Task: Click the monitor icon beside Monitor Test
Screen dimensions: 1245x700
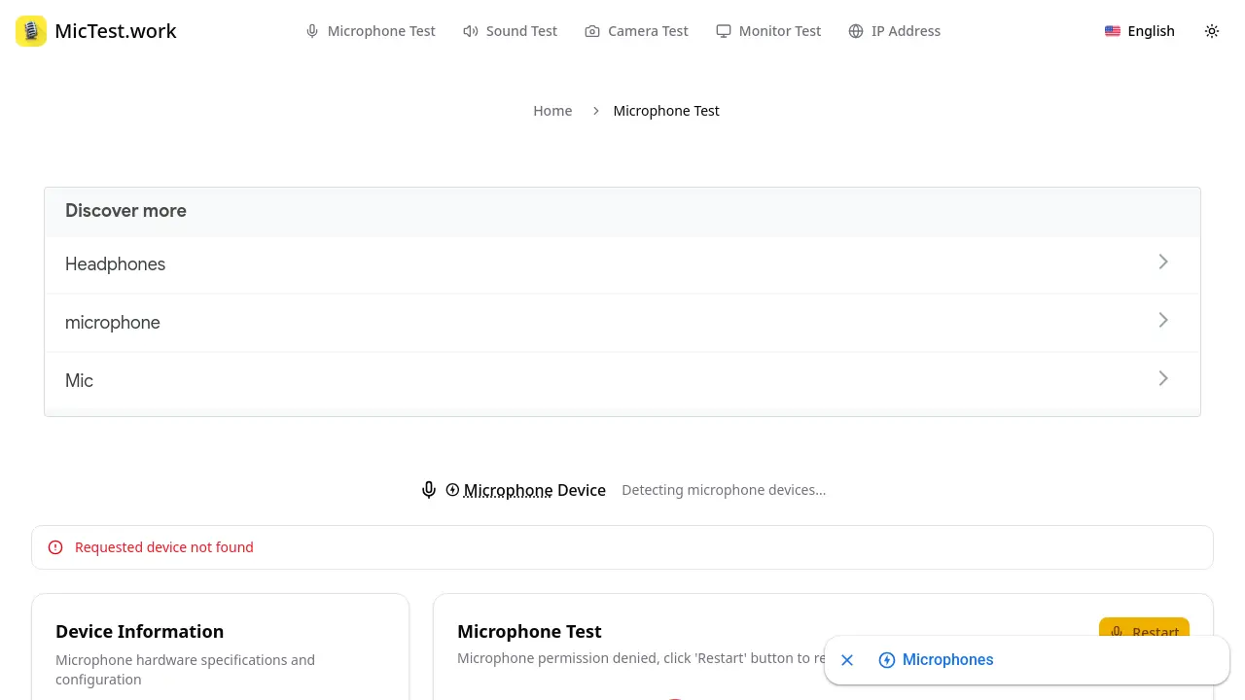Action: (724, 31)
